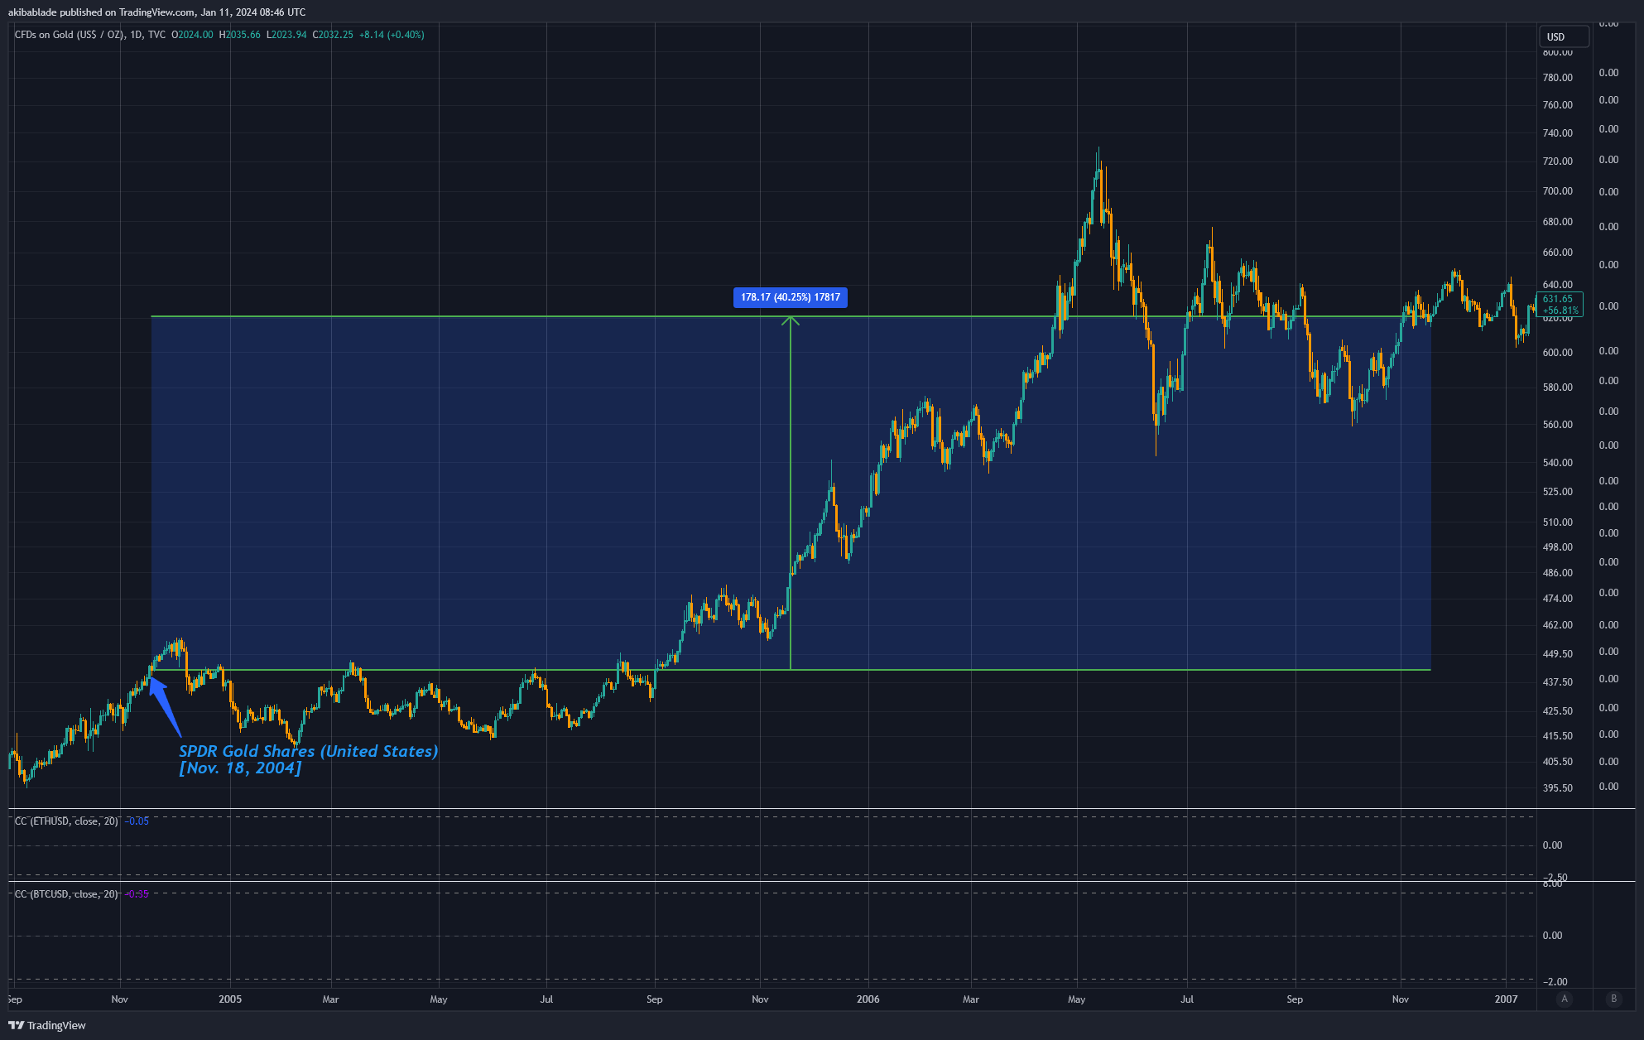Image resolution: width=1644 pixels, height=1040 pixels.
Task: Click the CC BTCUSD indicator legend
Action: click(x=66, y=894)
